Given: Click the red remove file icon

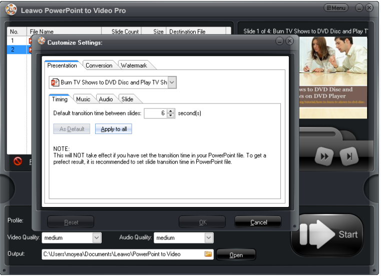Looking at the screenshot, I should tap(18, 161).
